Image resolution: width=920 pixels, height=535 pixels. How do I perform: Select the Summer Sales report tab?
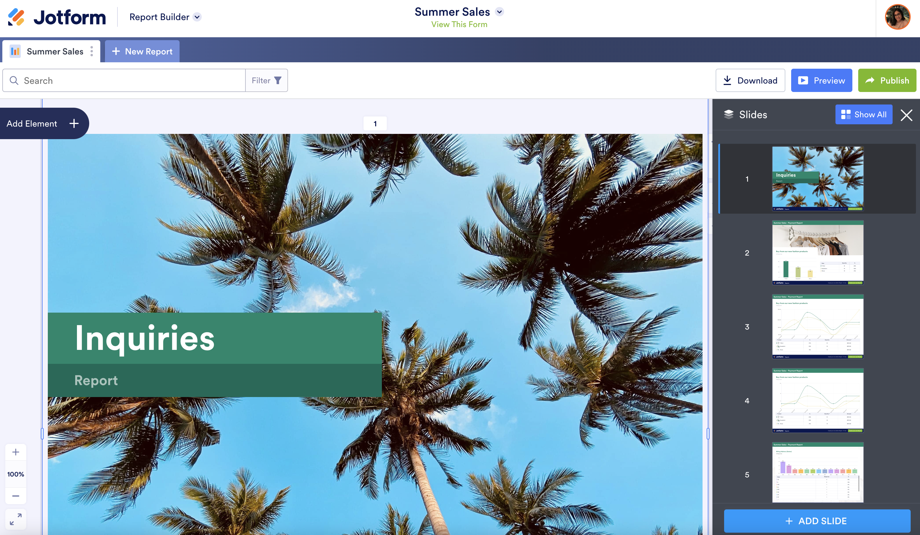click(55, 52)
